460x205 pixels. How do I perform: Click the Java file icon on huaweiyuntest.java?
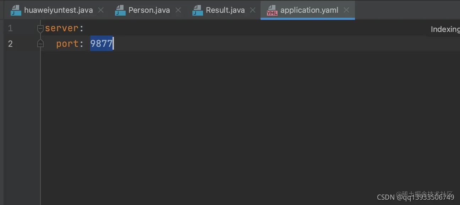16,10
